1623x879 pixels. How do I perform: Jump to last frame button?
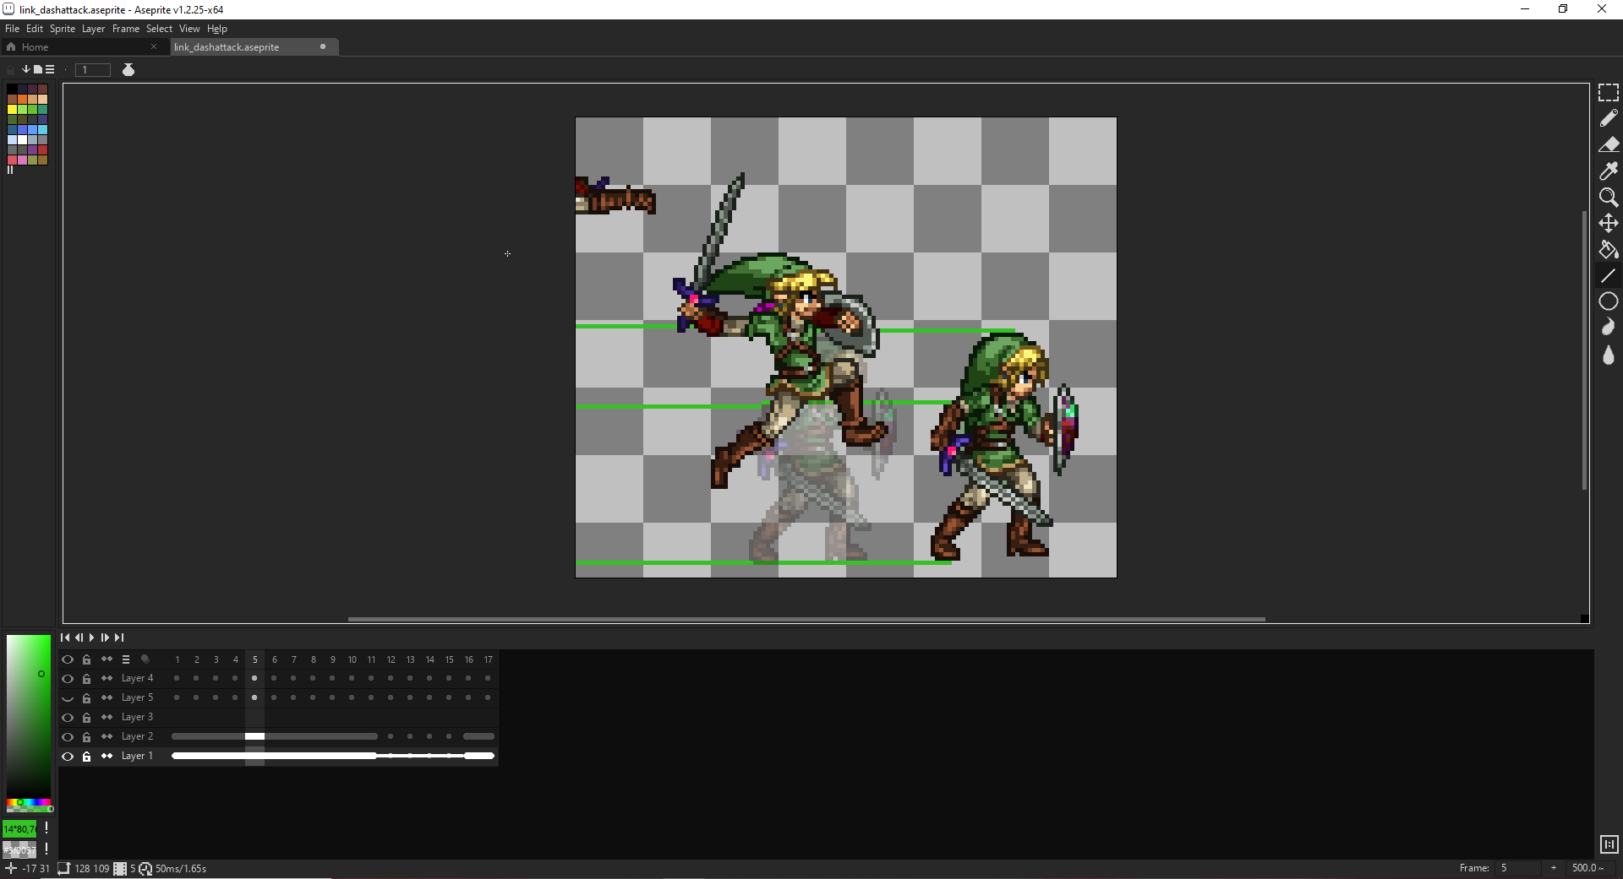(x=119, y=638)
